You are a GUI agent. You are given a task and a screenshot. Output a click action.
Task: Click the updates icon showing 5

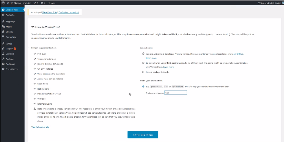35,3
